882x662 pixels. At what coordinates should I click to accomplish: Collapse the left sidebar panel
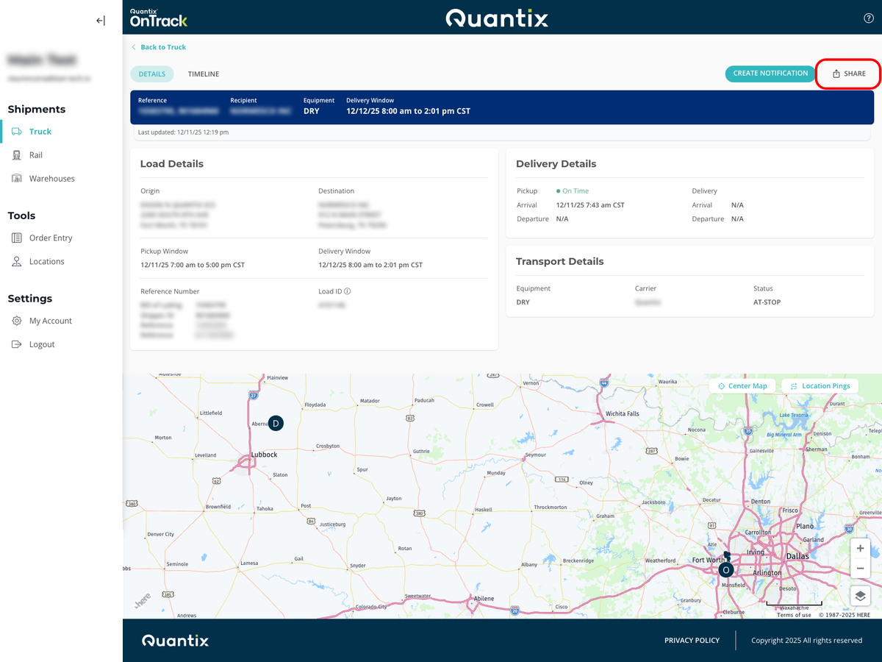(100, 20)
